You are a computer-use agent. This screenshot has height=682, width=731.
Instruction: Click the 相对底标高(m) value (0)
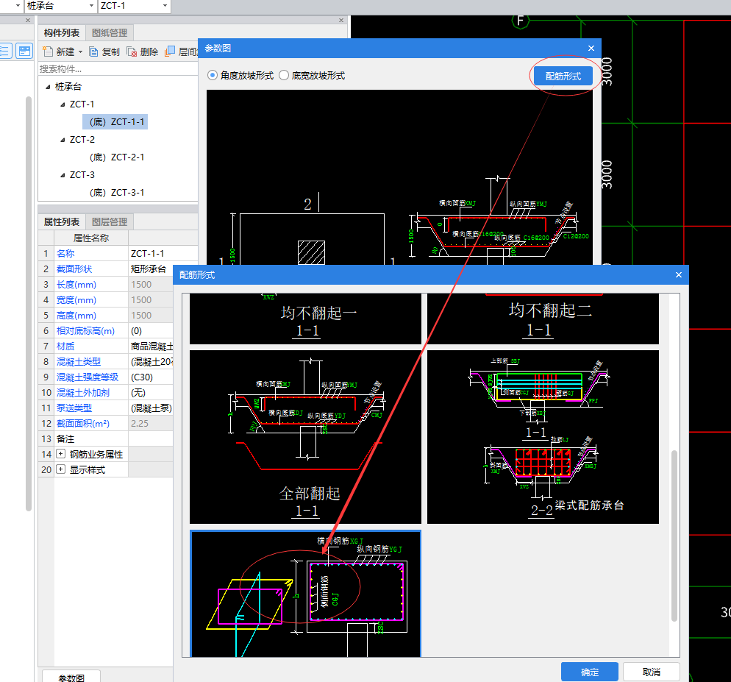coord(151,331)
